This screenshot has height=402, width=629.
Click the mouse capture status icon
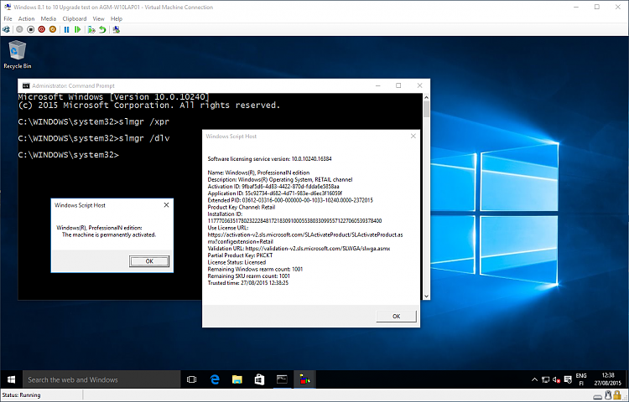(608, 395)
